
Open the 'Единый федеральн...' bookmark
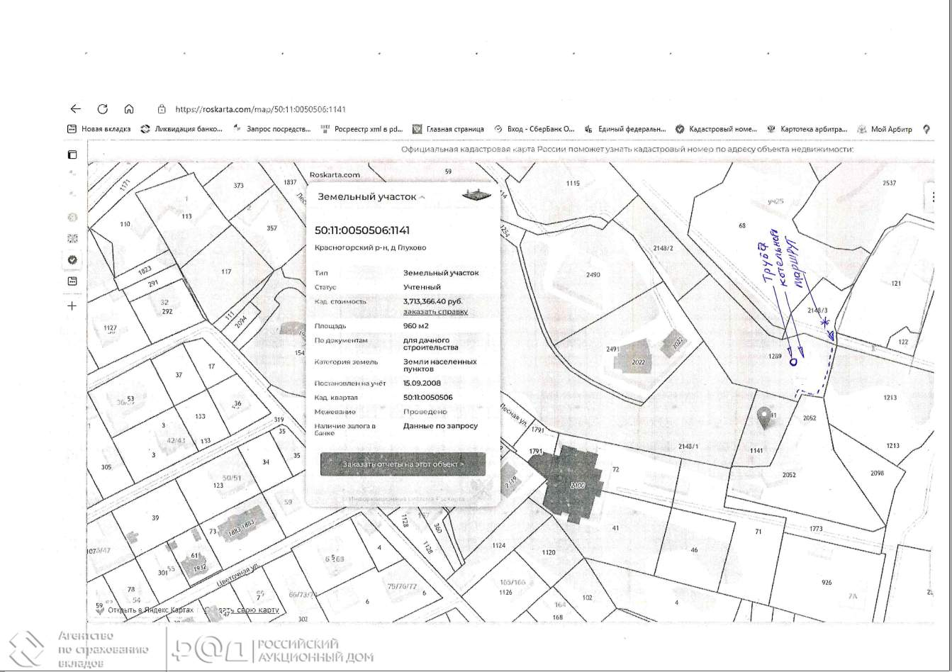(625, 129)
